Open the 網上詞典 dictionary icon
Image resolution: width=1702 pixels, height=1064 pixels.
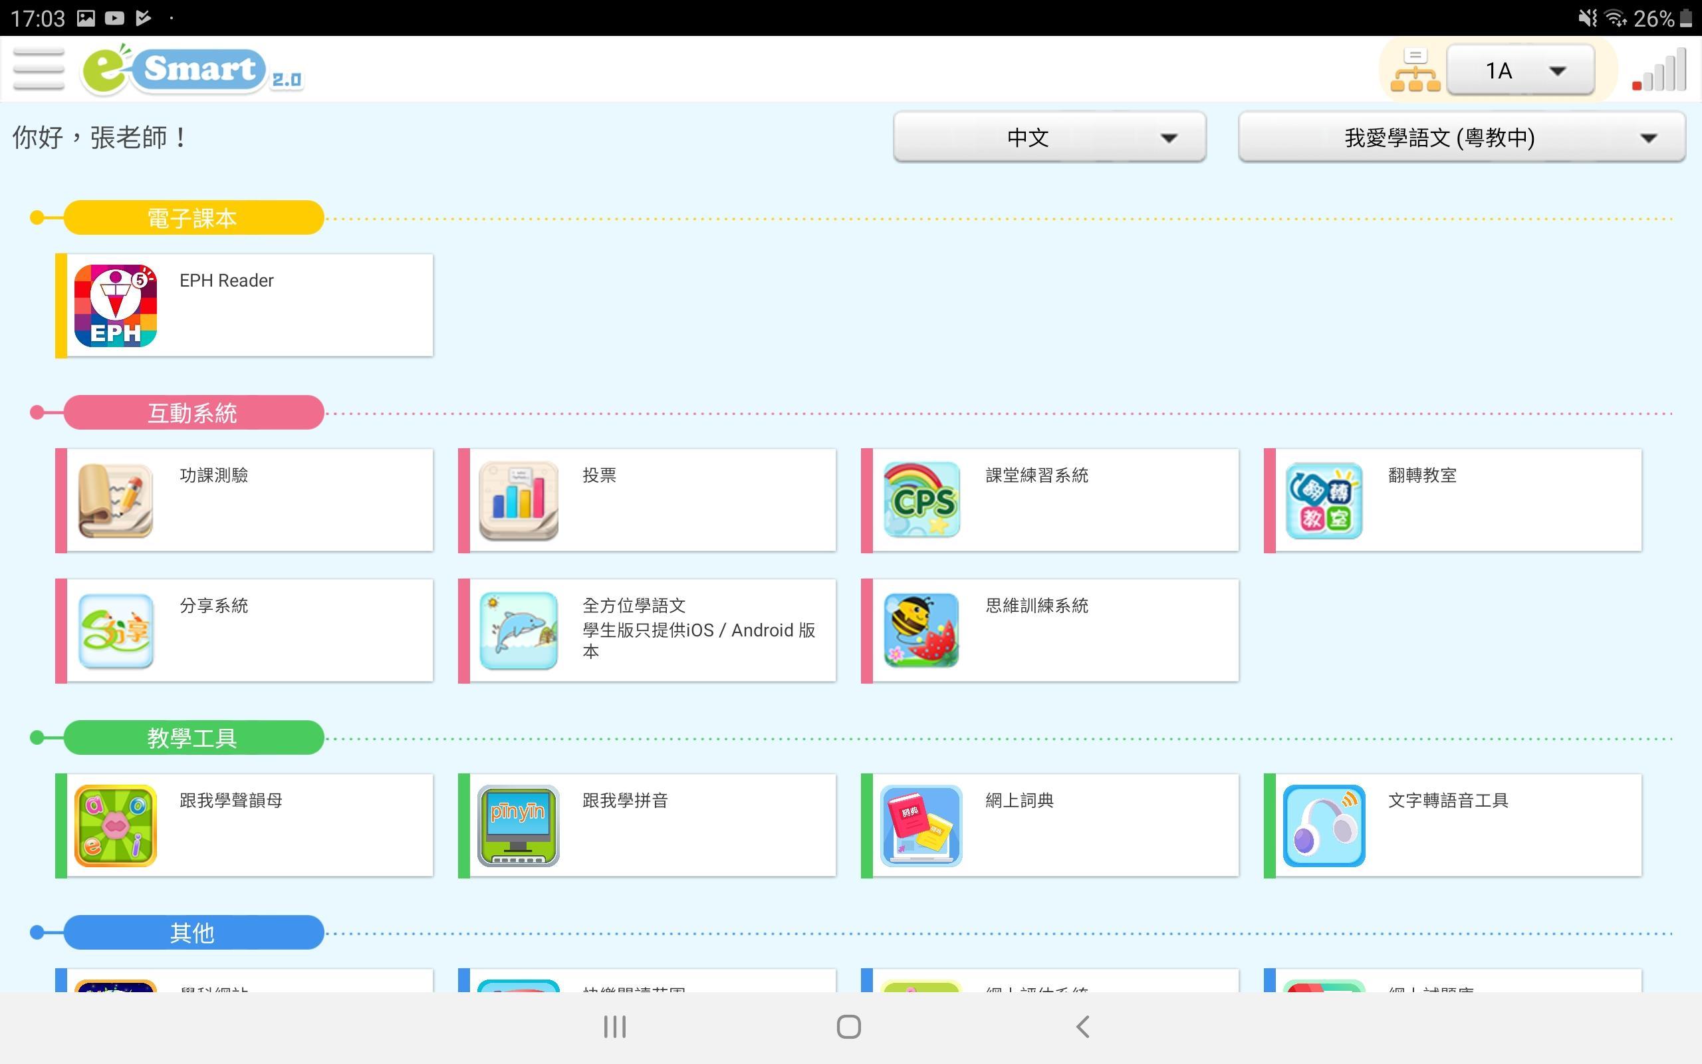(x=921, y=825)
